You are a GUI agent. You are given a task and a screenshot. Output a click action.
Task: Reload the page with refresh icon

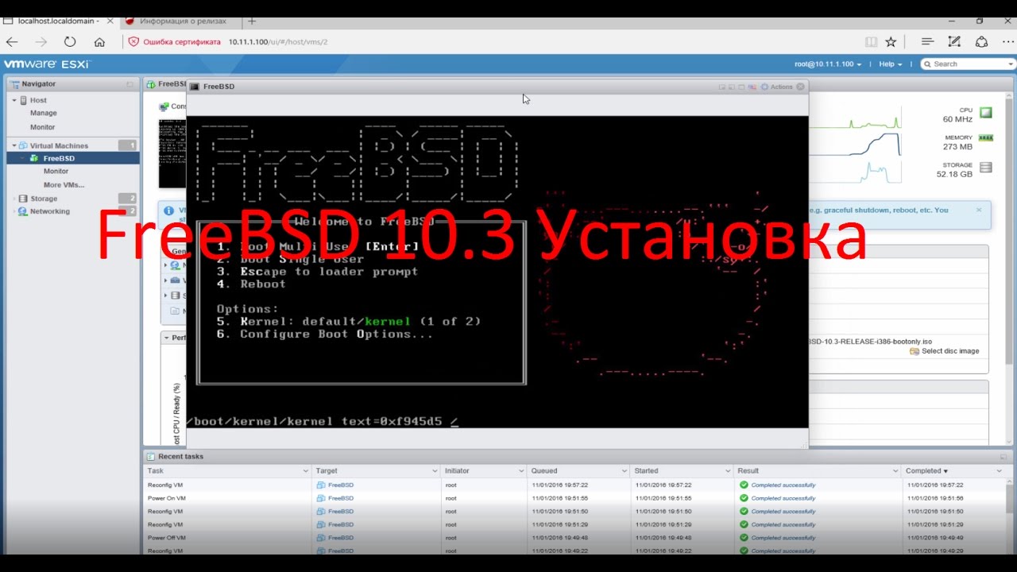point(70,42)
